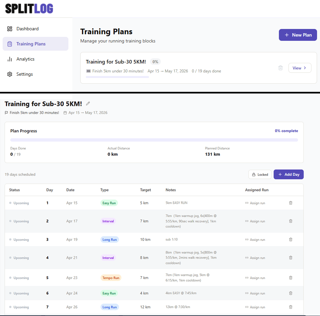Assign run for Day 2 Apr 17
The width and height of the screenshot is (320, 316).
255,221
